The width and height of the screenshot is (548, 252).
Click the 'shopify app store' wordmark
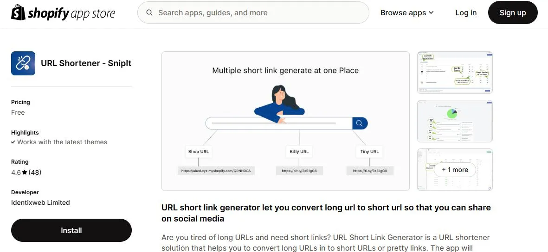pyautogui.click(x=71, y=13)
